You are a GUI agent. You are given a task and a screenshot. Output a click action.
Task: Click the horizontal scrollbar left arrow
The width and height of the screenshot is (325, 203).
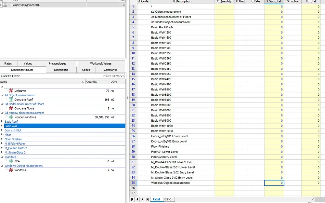pyautogui.click(x=313, y=199)
